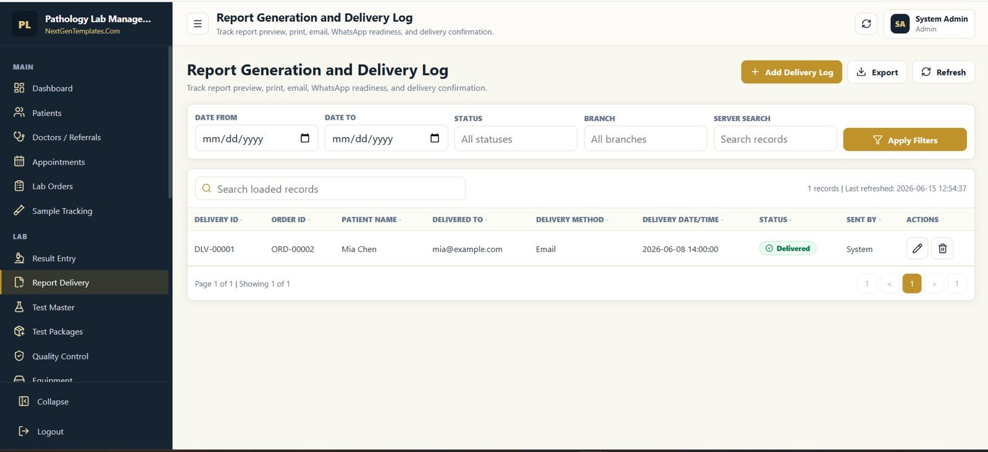Click the Export button

pyautogui.click(x=877, y=72)
